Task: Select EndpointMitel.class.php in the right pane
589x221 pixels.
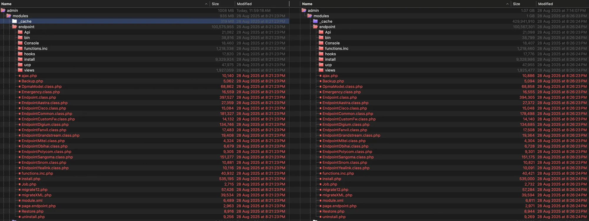Action: click(x=344, y=141)
